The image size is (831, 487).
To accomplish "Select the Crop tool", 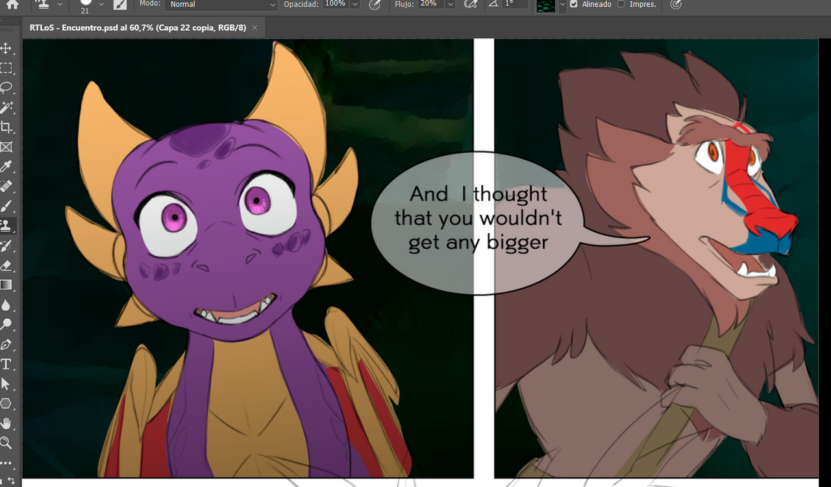I will [6, 127].
